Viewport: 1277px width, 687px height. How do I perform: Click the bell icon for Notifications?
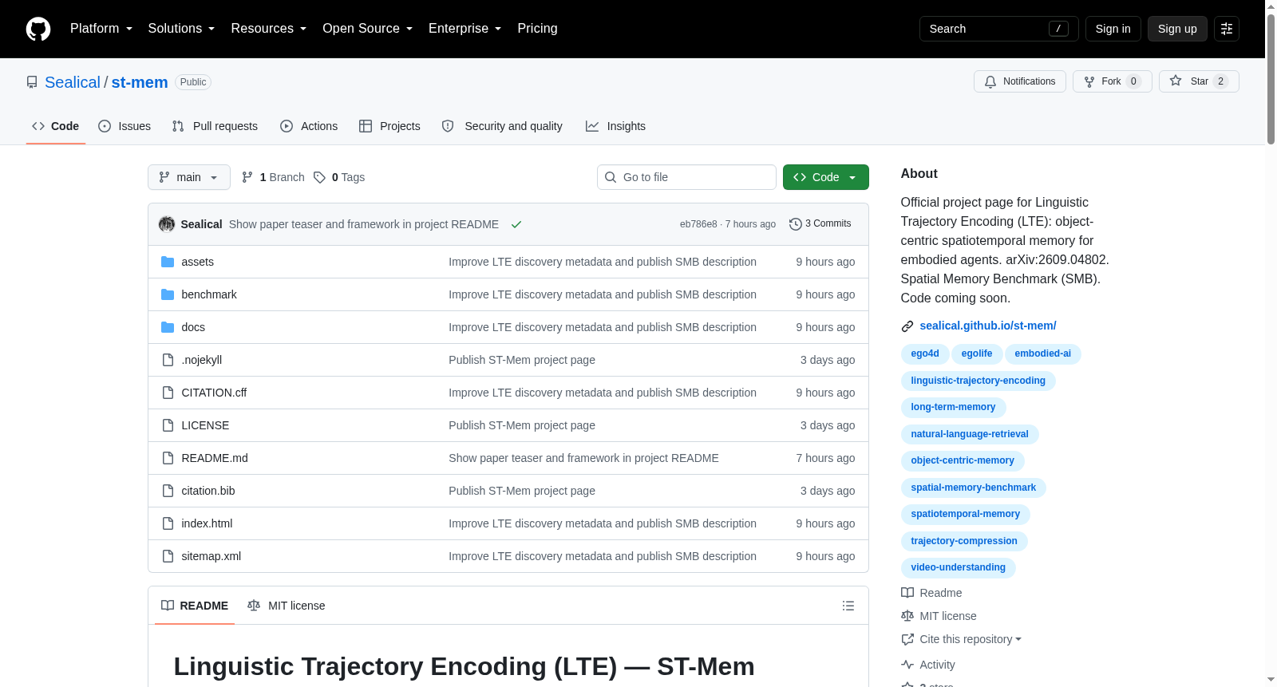990,81
